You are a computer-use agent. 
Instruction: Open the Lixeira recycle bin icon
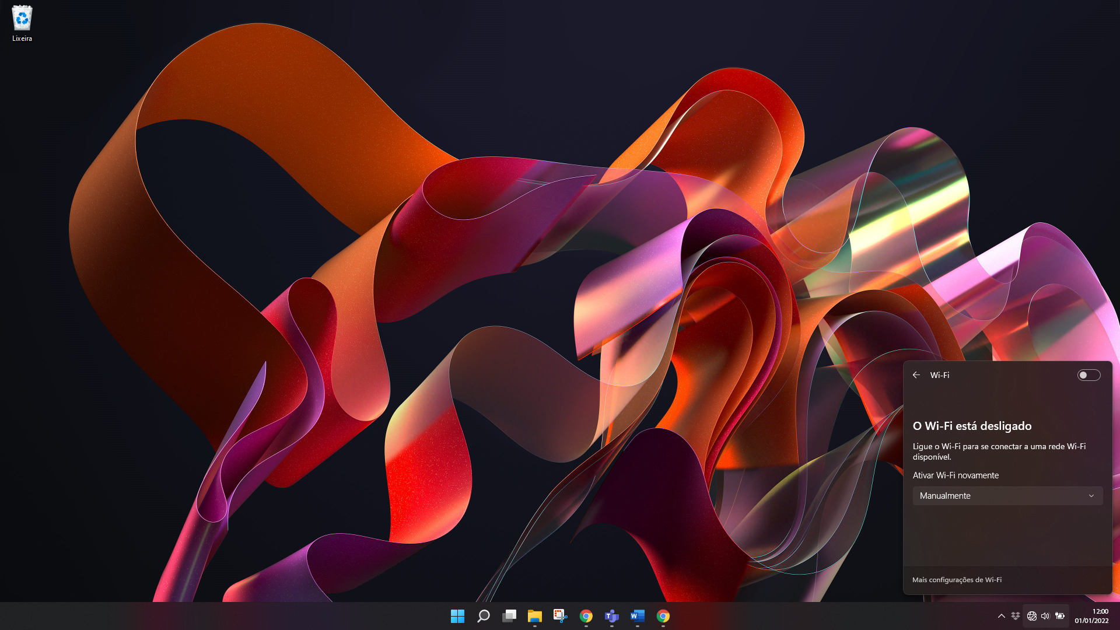click(22, 23)
